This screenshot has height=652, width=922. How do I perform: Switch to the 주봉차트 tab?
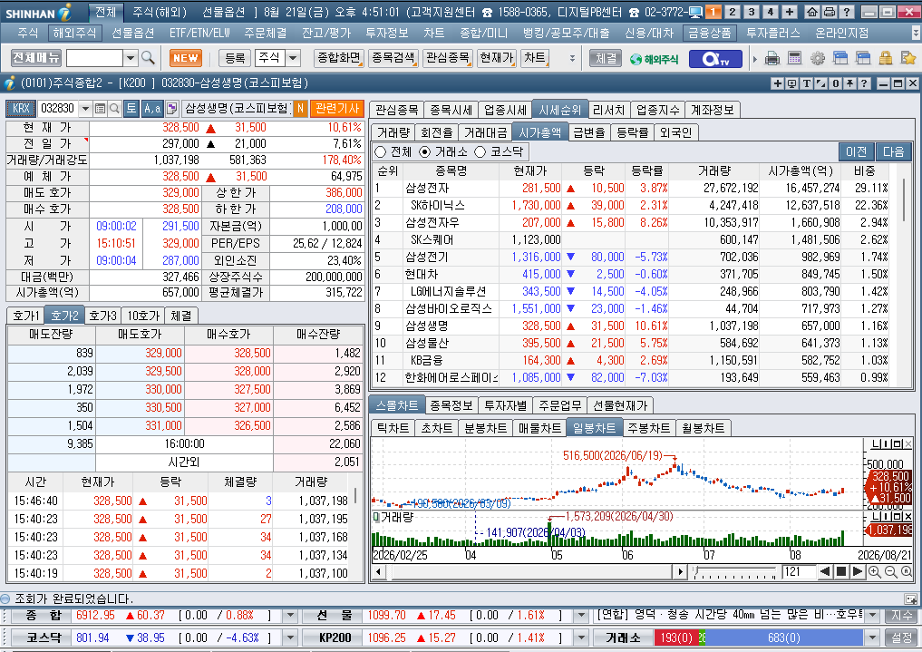tap(648, 428)
